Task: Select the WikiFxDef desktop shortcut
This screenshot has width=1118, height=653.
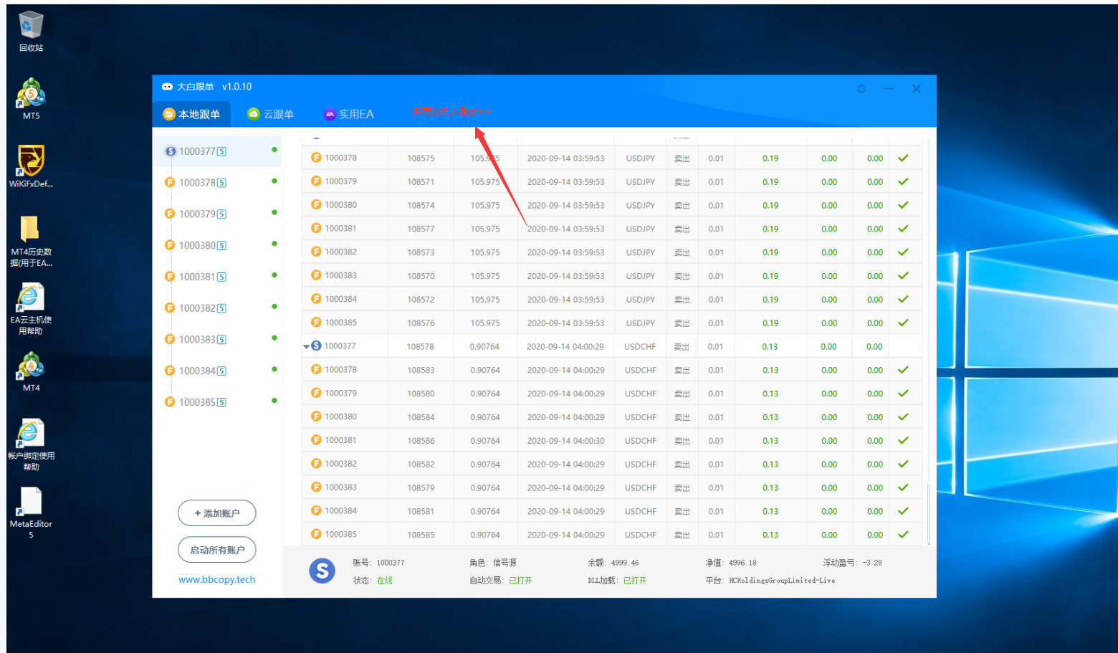Action: [31, 166]
